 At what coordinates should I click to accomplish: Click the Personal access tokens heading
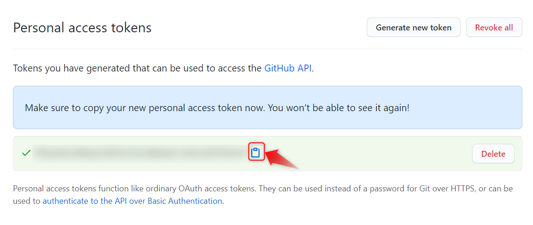click(82, 28)
